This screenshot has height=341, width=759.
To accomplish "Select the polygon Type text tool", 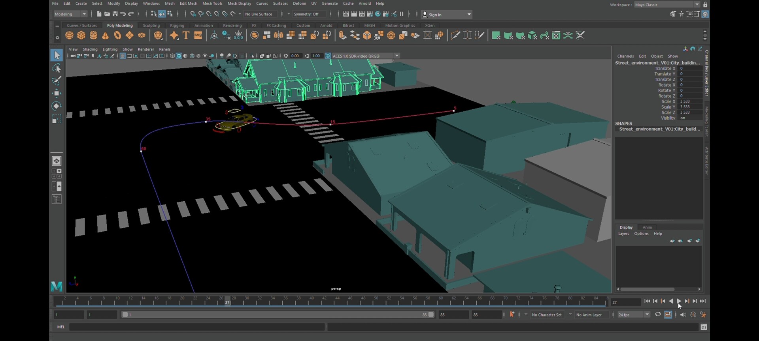I will pos(186,36).
